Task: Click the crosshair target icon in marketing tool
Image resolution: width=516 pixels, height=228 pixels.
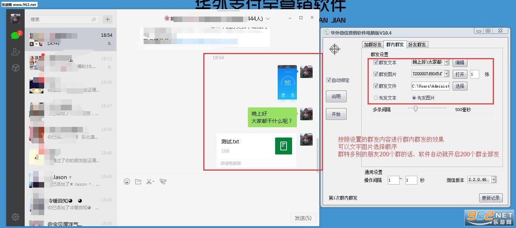Action: point(335,49)
